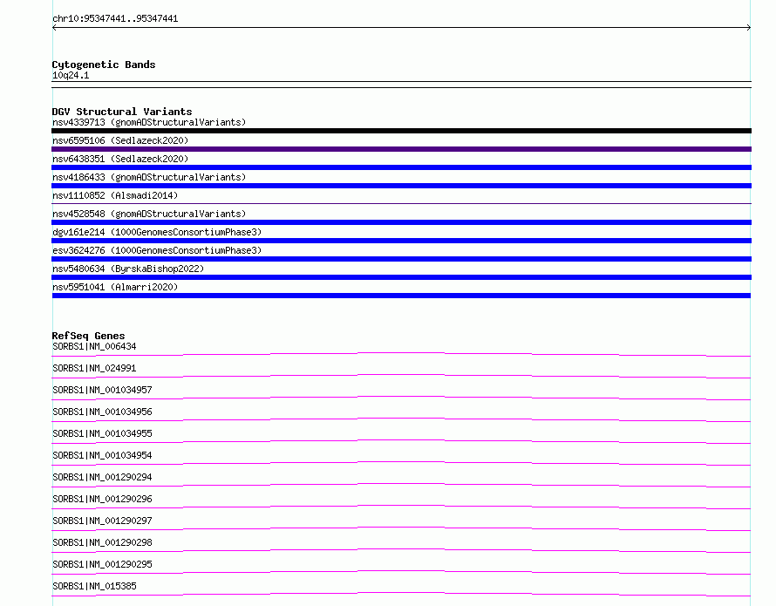This screenshot has height=606, width=776.
Task: Click the blue bar under nsv5951041
Action: (401, 296)
